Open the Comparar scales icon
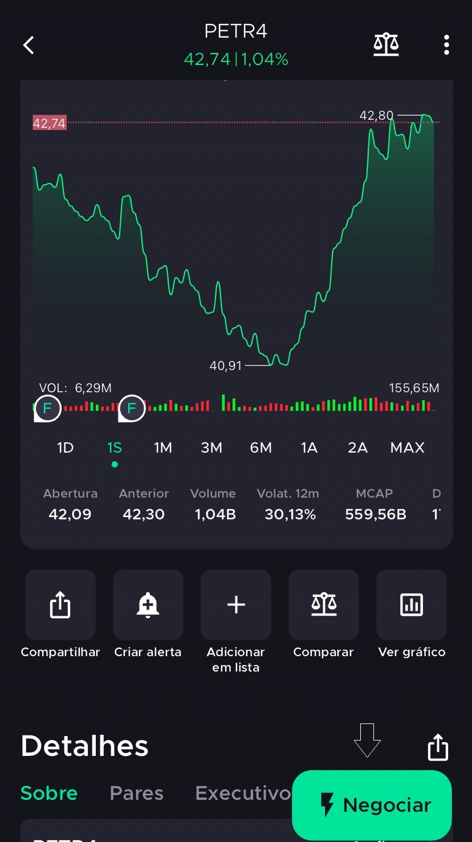This screenshot has height=842, width=472. click(x=323, y=604)
